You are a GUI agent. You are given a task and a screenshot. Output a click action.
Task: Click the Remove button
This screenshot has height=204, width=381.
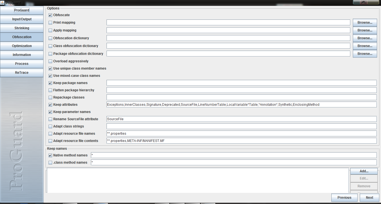point(364,186)
